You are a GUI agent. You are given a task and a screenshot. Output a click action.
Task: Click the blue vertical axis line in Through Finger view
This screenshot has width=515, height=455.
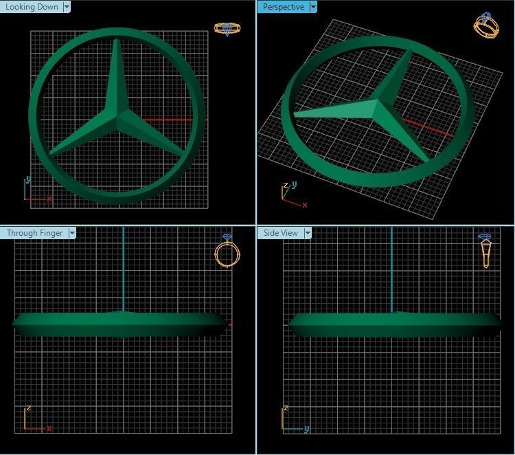coord(123,269)
